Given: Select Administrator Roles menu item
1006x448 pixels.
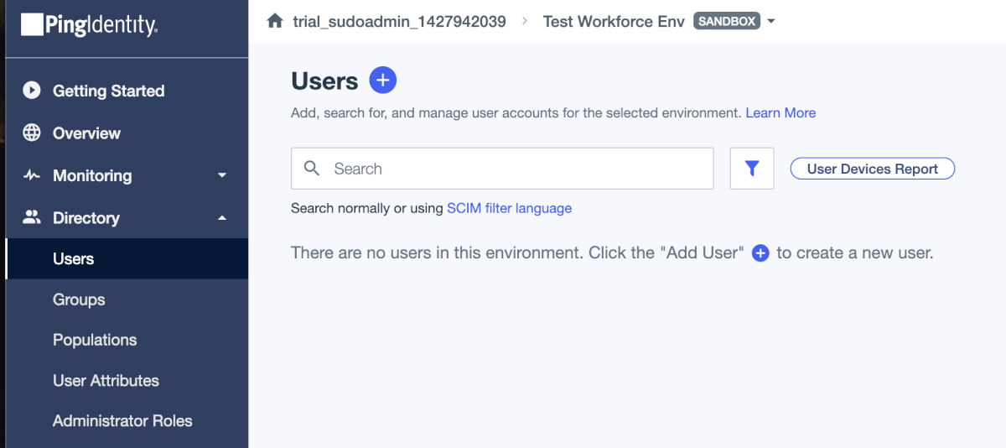Looking at the screenshot, I should click(122, 420).
